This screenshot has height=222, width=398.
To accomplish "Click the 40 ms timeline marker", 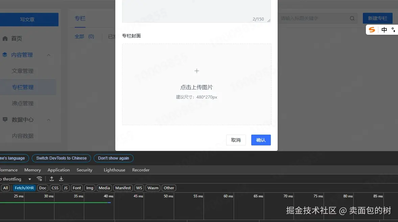I will (x=108, y=196).
